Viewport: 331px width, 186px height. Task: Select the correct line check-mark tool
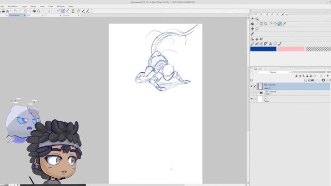280,44
